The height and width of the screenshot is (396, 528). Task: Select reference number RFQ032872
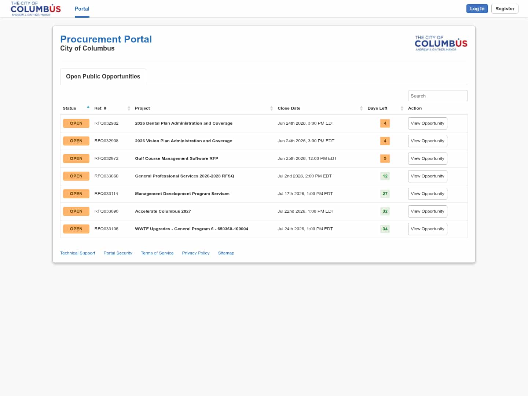106,158
